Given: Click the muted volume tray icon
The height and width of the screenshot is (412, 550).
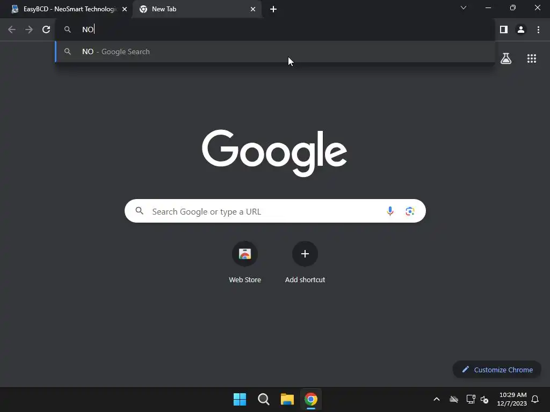Looking at the screenshot, I should (484, 399).
